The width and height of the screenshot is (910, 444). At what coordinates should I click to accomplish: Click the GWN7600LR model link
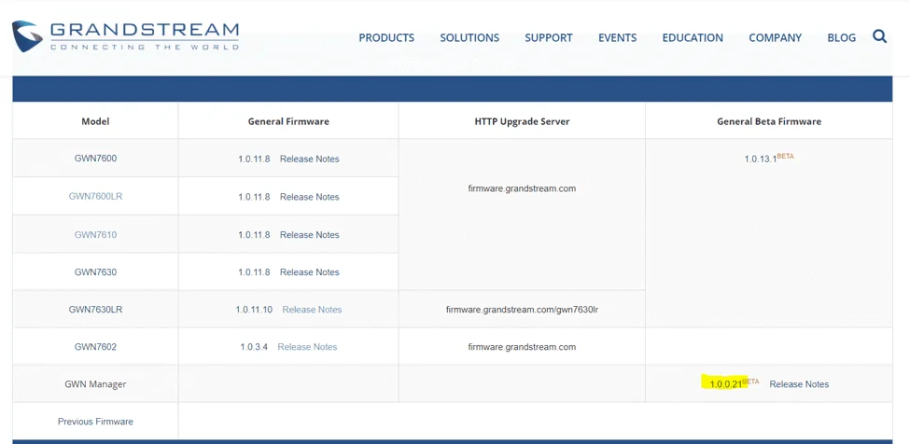(x=96, y=197)
